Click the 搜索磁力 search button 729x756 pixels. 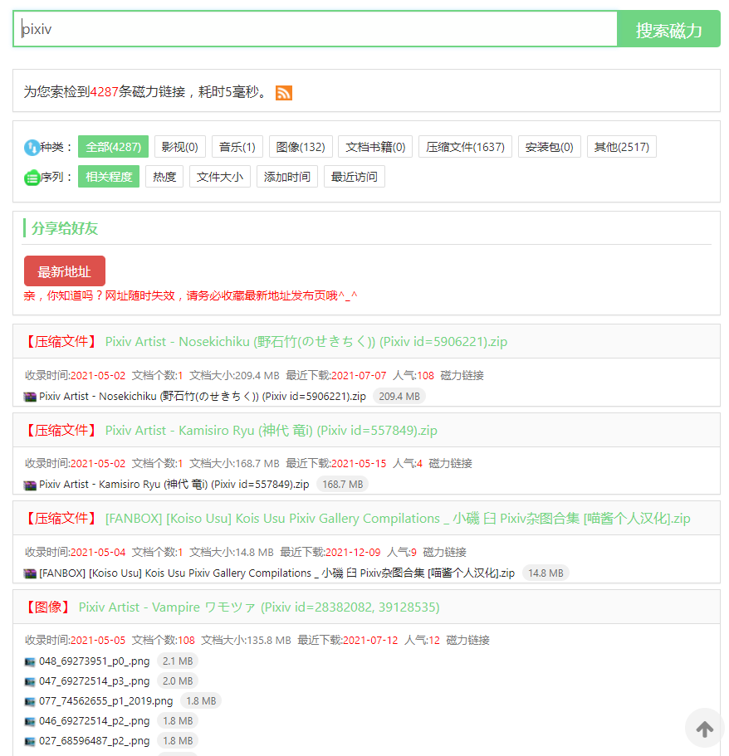click(x=668, y=29)
